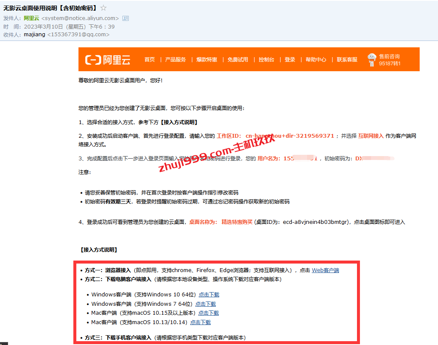Image resolution: width=438 pixels, height=345 pixels.
Task: Open 帮助中心 in the banner
Action: coord(316,60)
